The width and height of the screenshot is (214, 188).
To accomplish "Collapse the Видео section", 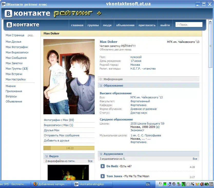I will 69,156.
